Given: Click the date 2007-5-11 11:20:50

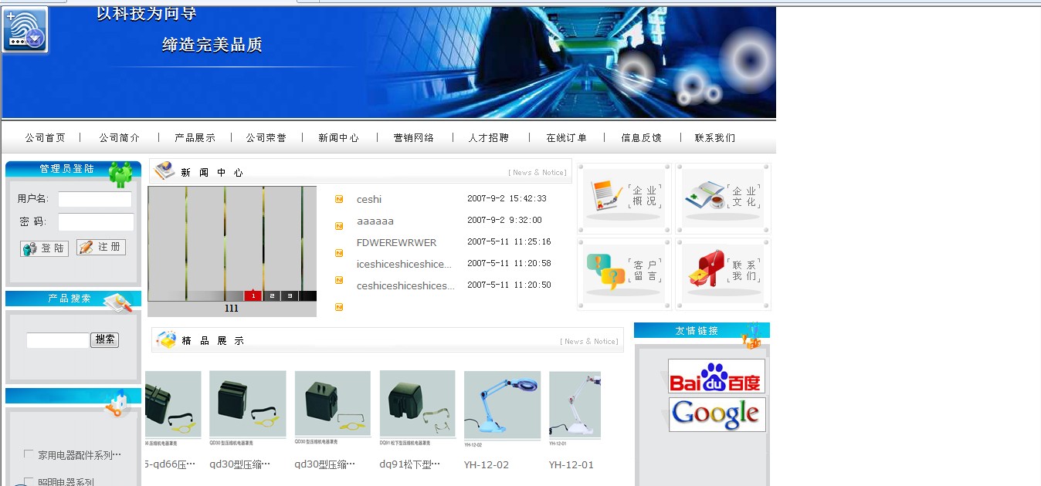Looking at the screenshot, I should [x=509, y=285].
